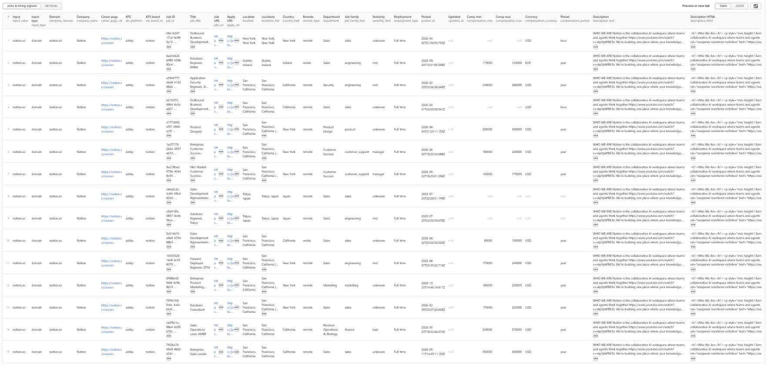Open the career page link in row 9
This screenshot has height=365, width=768.
pyautogui.click(x=111, y=218)
